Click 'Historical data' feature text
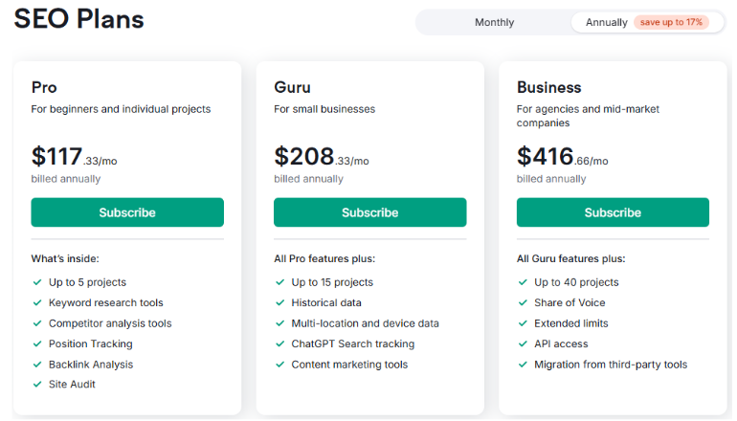737x421 pixels. (x=326, y=302)
